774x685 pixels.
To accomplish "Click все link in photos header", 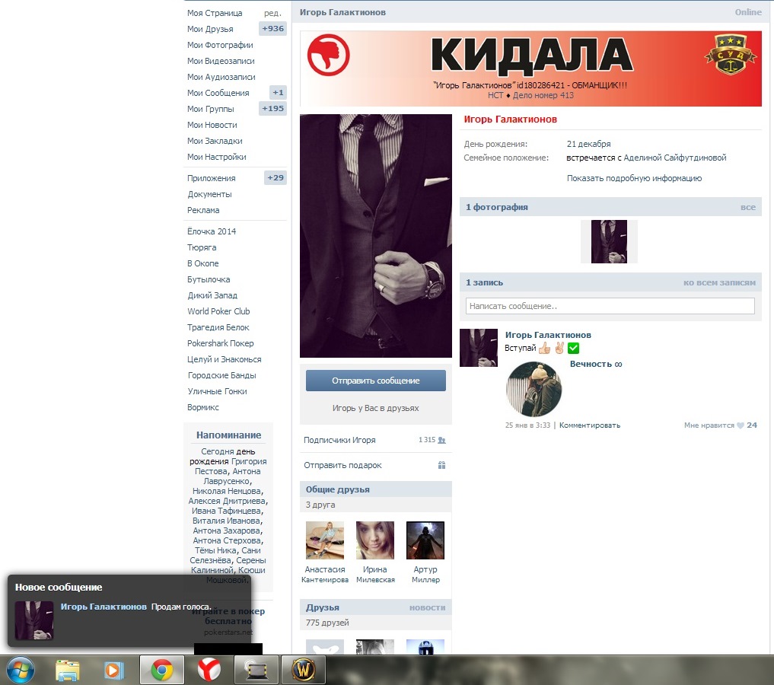I will click(748, 207).
